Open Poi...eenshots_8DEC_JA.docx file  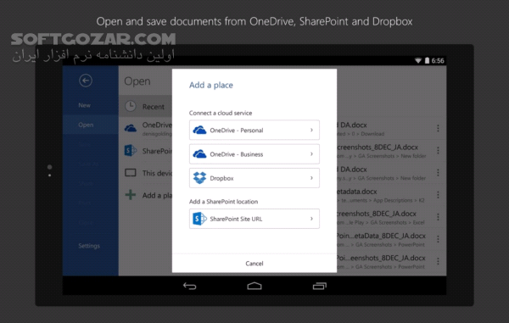tap(384, 261)
